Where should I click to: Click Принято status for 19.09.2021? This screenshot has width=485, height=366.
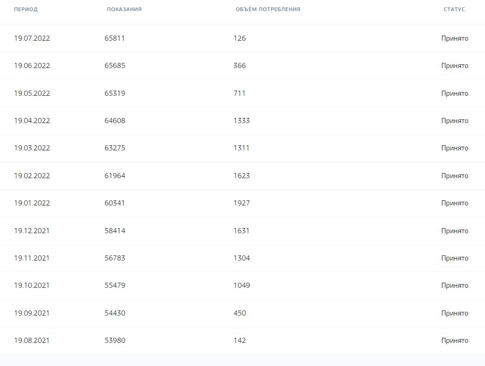pos(454,313)
